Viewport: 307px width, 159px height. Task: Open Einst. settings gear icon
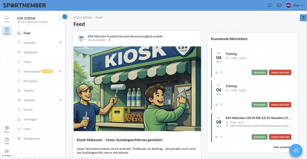click(x=7, y=129)
